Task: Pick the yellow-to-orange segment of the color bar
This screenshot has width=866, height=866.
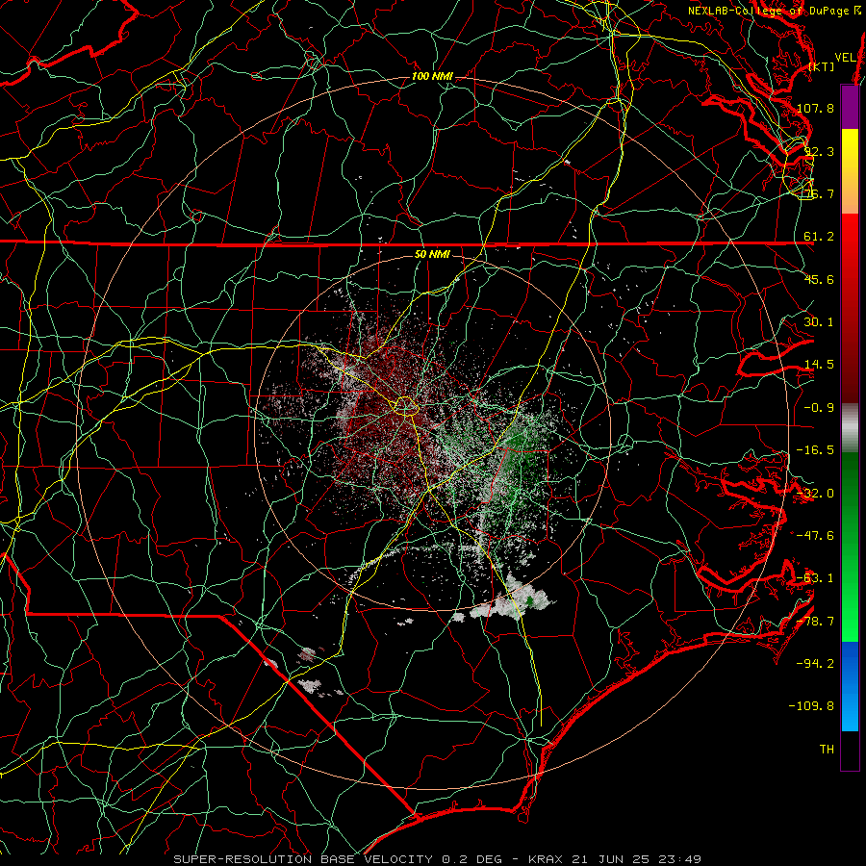Action: coord(850,171)
